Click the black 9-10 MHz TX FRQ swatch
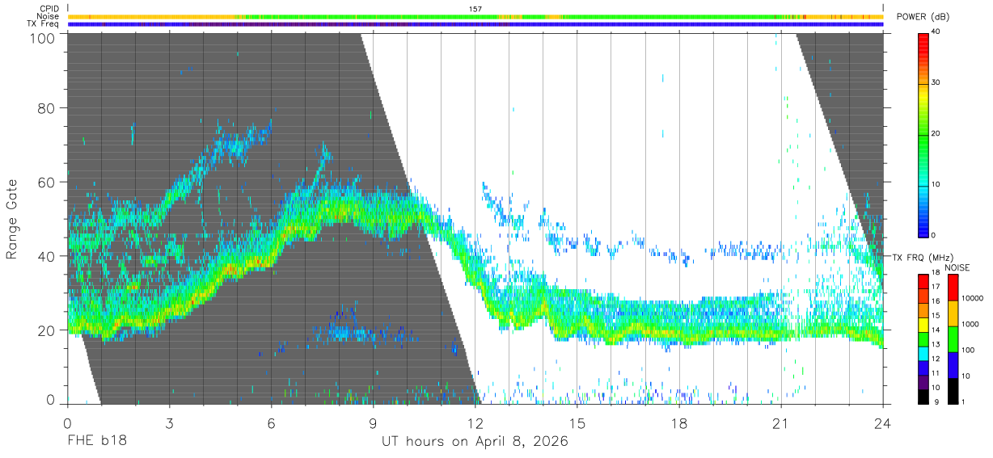The image size is (993, 458). point(924,396)
